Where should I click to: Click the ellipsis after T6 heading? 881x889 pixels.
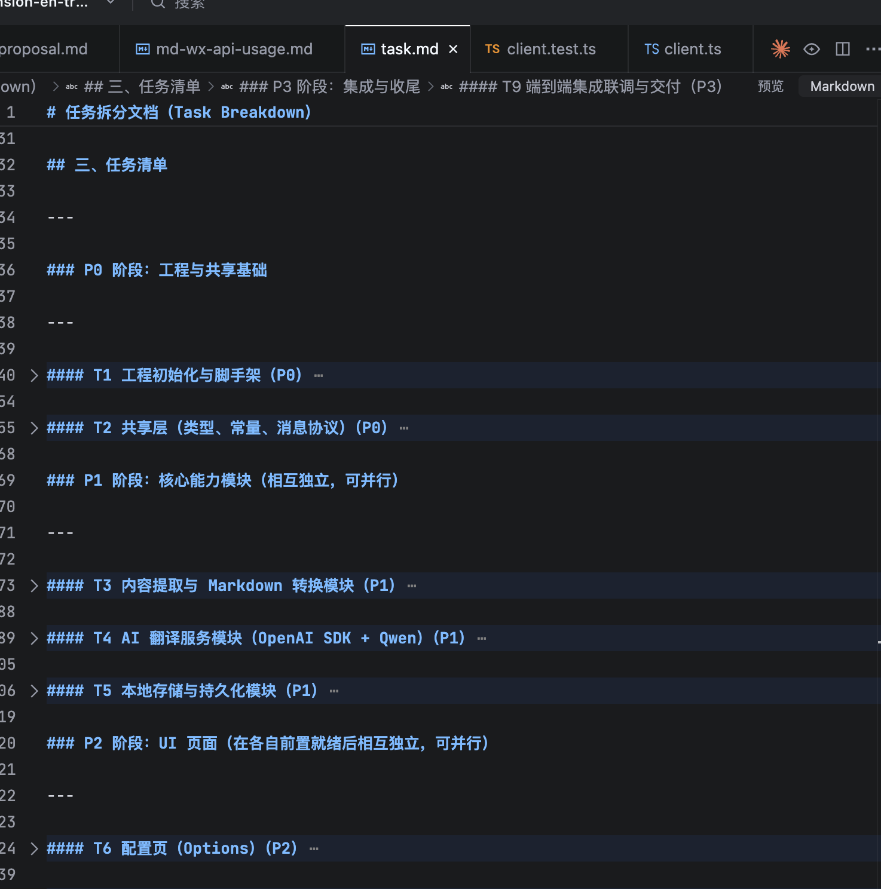click(314, 849)
